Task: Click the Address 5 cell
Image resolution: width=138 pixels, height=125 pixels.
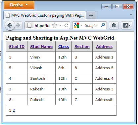Action: [104, 68]
